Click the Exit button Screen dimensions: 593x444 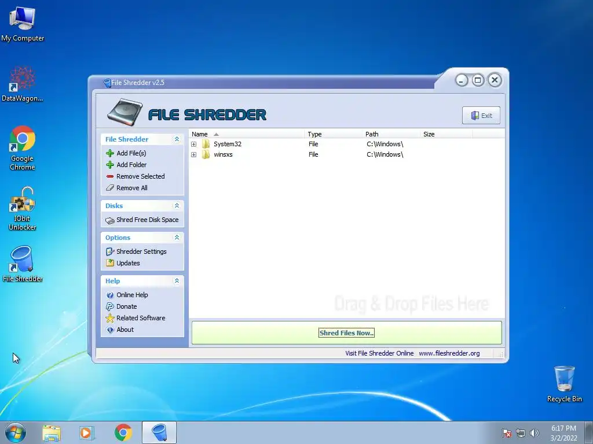click(481, 116)
